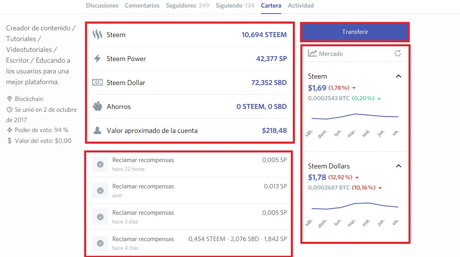Click the Steem Power label
Viewport: 460px width, 257px height.
pyautogui.click(x=126, y=59)
